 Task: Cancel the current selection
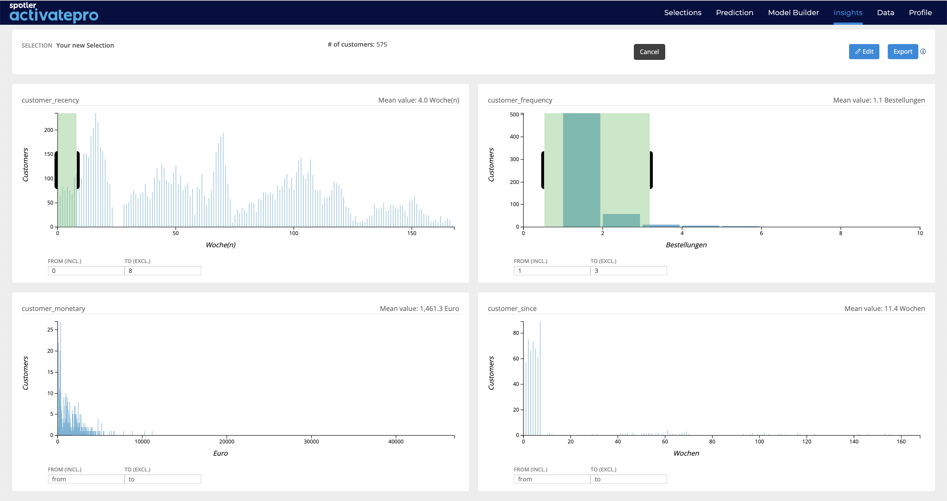pos(649,52)
